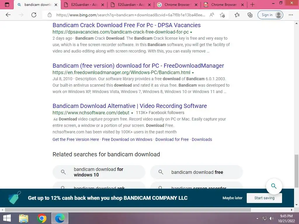The width and height of the screenshot is (299, 224).
Task: Add this page to favorites star icon
Action: [x=222, y=15]
